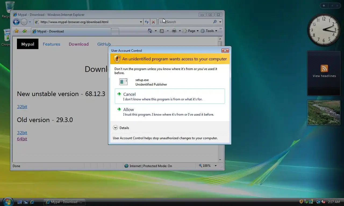Click the Search magnifier icon
This screenshot has width=344, height=206.
[215, 22]
